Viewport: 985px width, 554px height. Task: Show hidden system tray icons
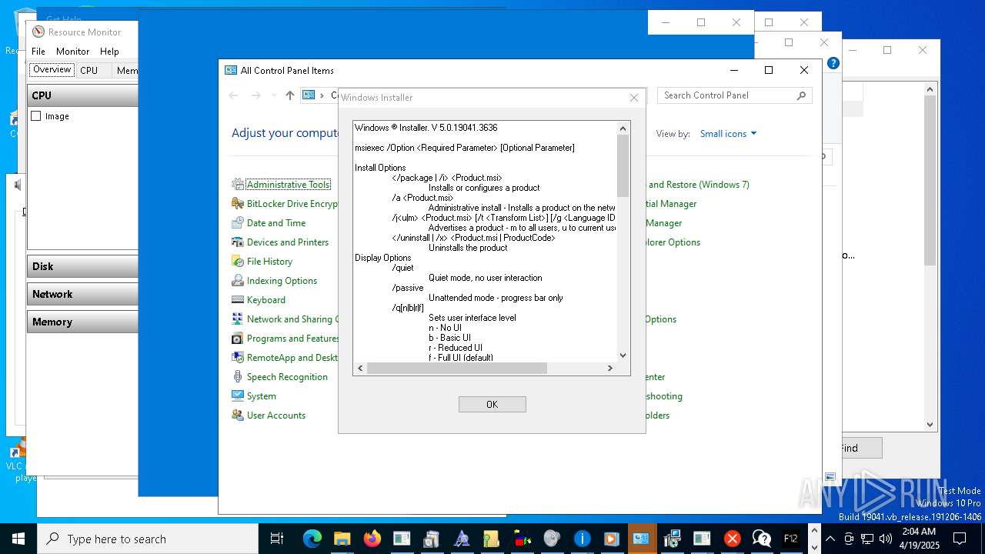(830, 539)
